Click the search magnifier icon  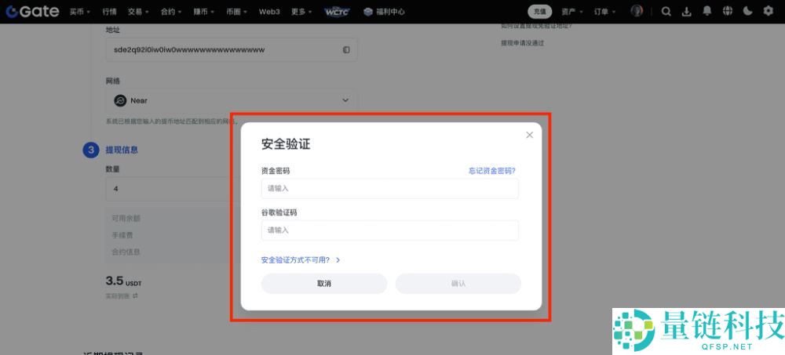666,12
